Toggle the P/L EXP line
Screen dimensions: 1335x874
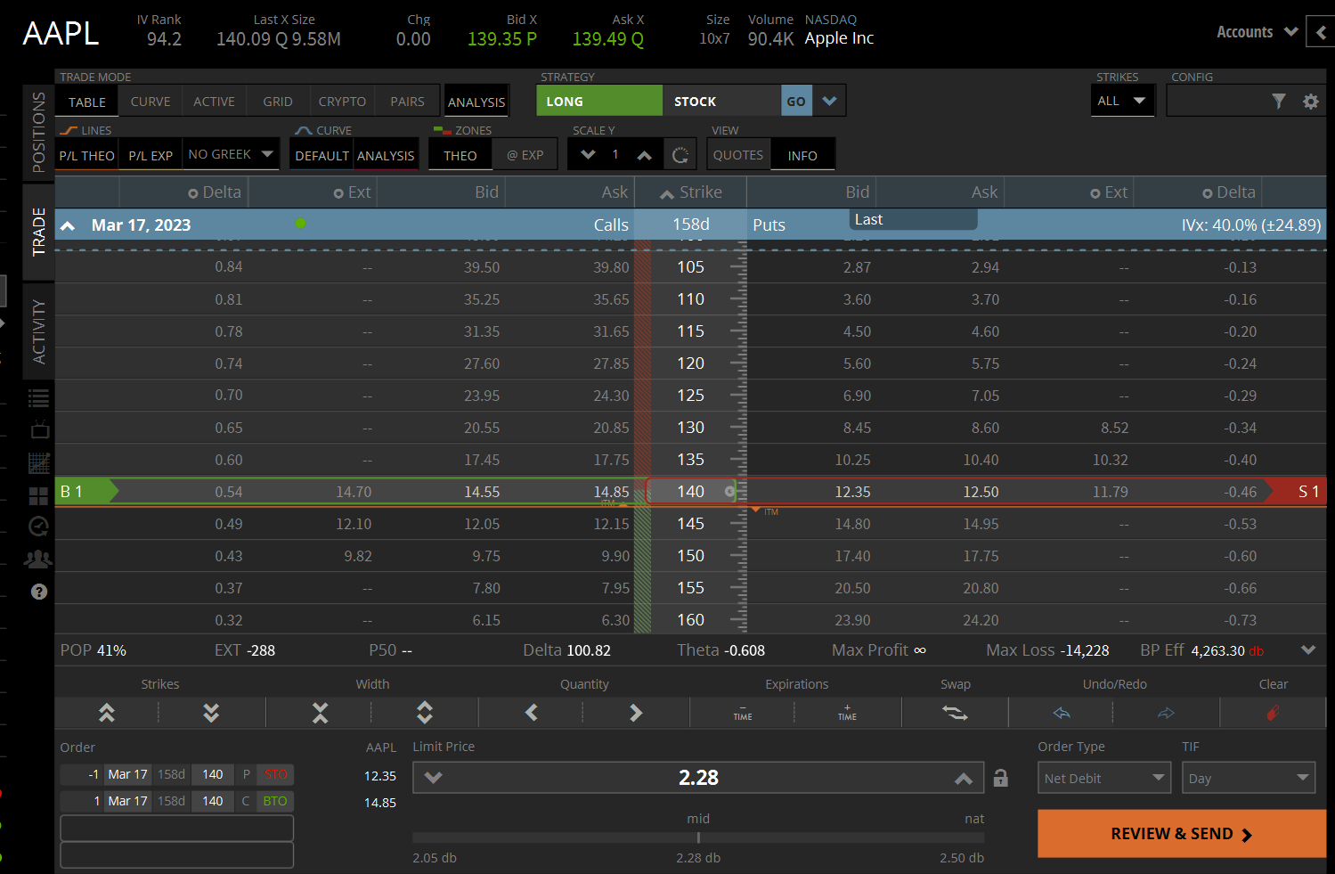click(x=151, y=156)
